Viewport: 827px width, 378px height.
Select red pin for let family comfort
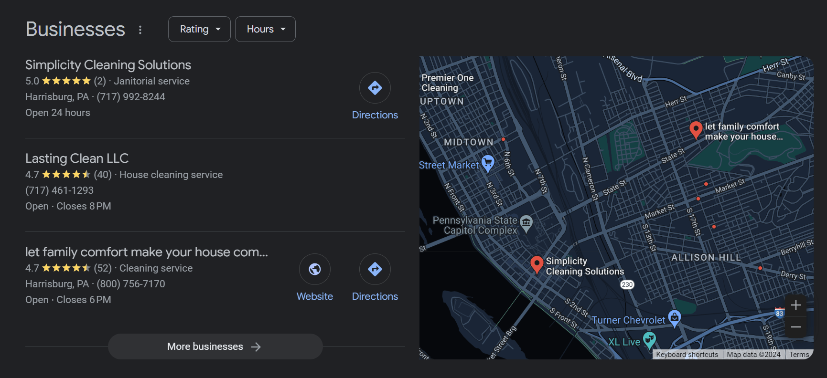pyautogui.click(x=696, y=130)
